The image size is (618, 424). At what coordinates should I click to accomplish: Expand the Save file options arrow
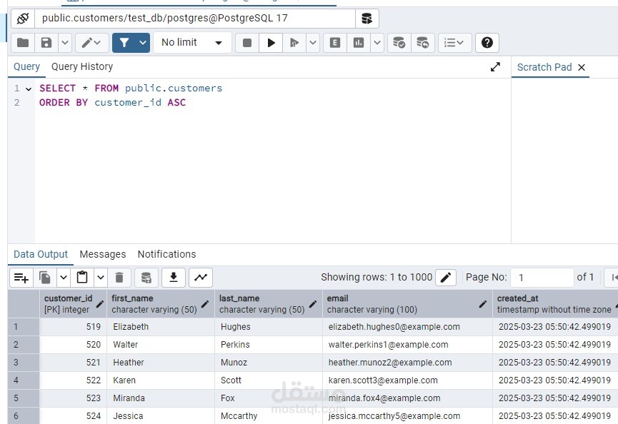coord(65,43)
